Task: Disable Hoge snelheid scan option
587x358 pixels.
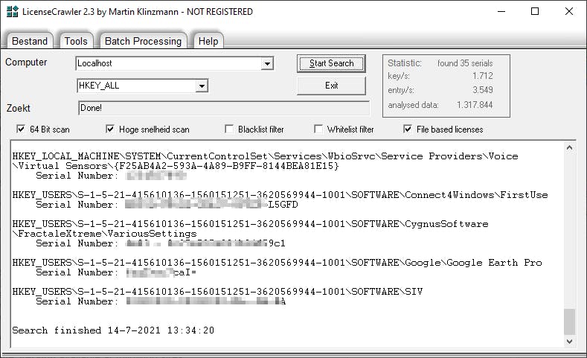Action: click(x=111, y=130)
